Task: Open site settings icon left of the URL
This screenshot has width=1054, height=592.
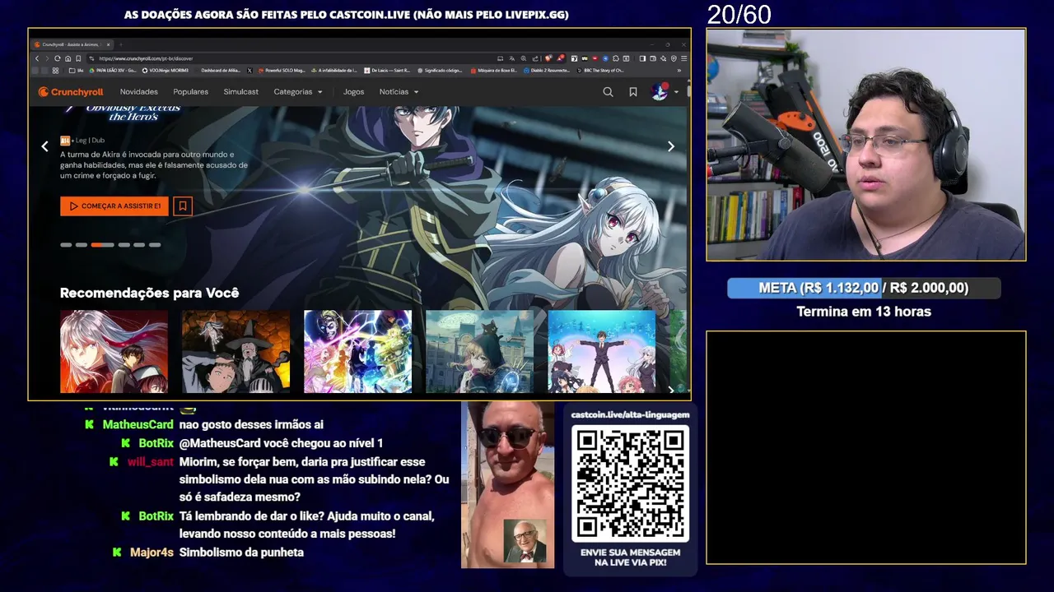Action: click(x=91, y=58)
